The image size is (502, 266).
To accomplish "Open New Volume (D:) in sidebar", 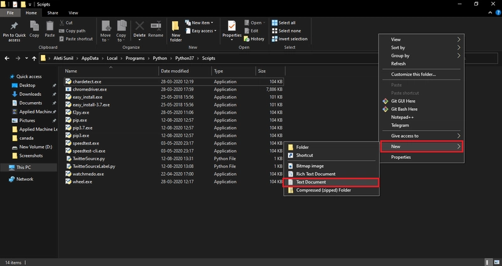I will pyautogui.click(x=36, y=147).
